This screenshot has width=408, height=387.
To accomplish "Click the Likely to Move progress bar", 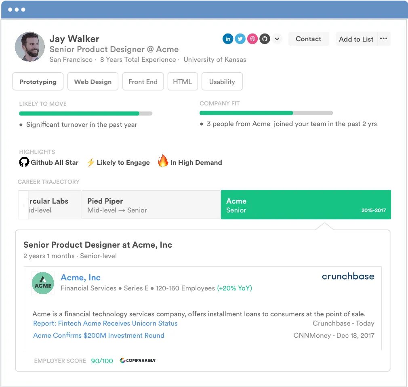I will 86,114.
